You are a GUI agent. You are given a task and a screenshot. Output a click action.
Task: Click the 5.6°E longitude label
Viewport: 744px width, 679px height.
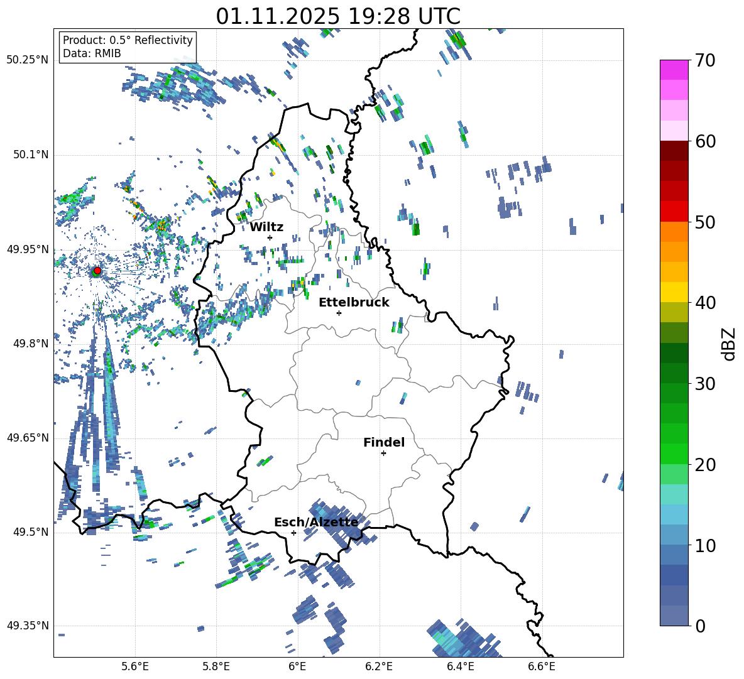(135, 667)
